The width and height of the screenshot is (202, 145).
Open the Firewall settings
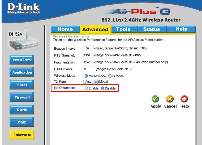(22, 97)
